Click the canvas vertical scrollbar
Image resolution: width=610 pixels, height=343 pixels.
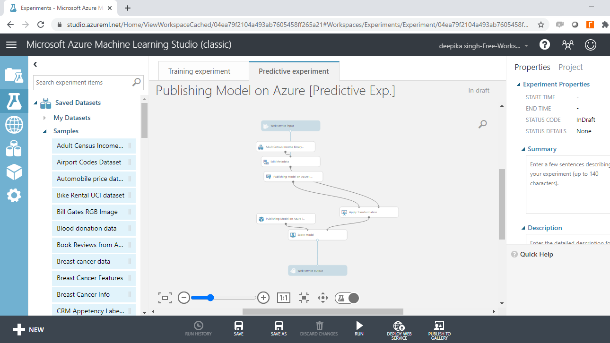[x=502, y=204]
